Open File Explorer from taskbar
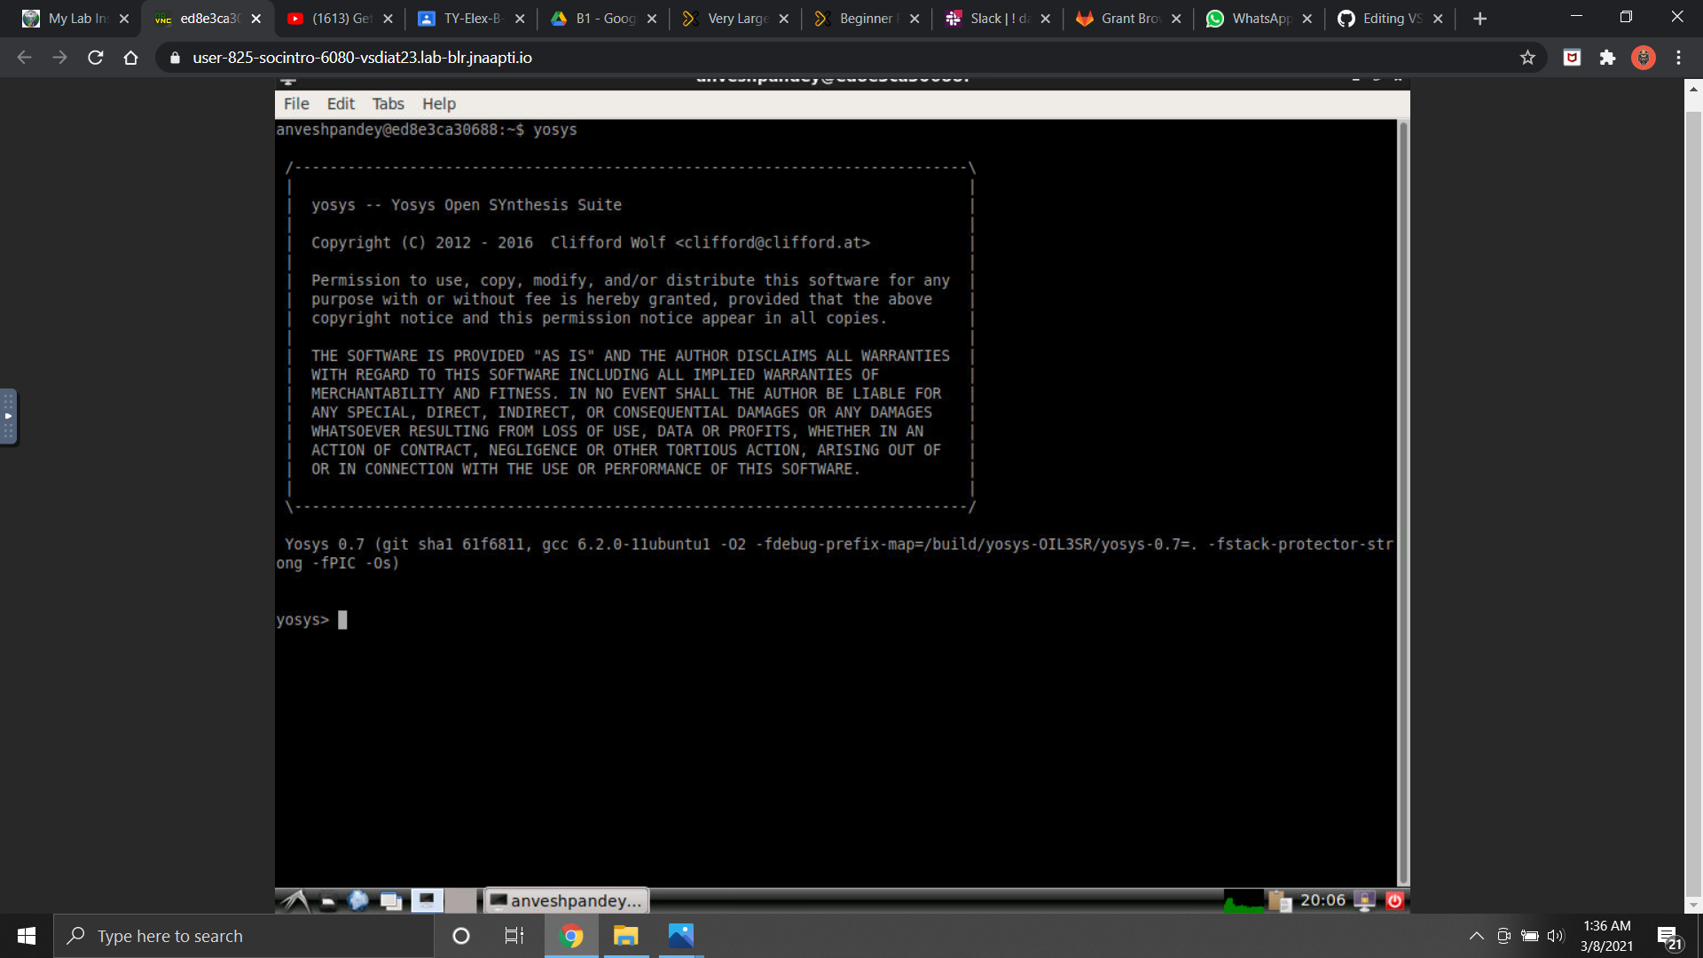1703x958 pixels. (x=626, y=936)
